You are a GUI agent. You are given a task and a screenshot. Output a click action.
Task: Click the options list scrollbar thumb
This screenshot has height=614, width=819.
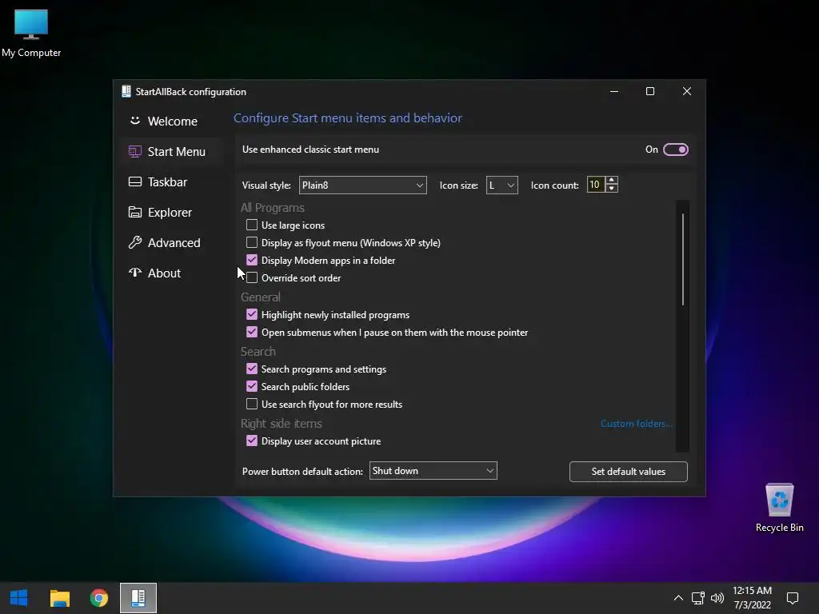click(x=683, y=260)
